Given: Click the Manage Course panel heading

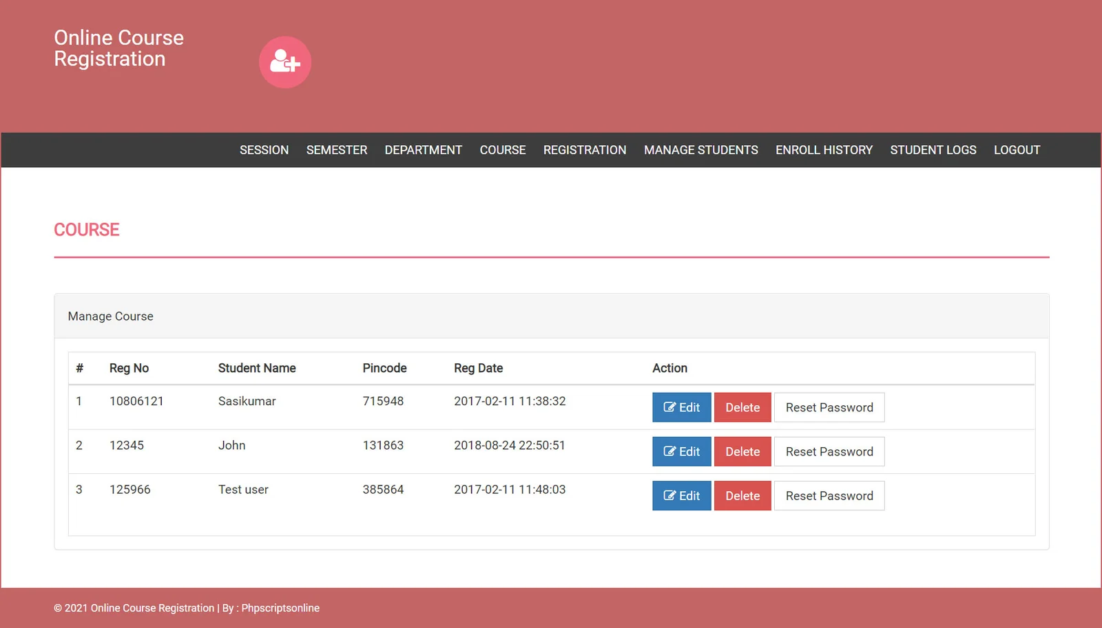Looking at the screenshot, I should (x=110, y=316).
